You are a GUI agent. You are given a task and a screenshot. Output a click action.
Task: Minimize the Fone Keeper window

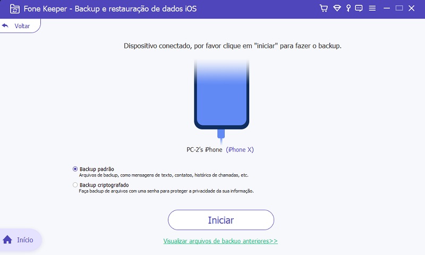click(387, 8)
